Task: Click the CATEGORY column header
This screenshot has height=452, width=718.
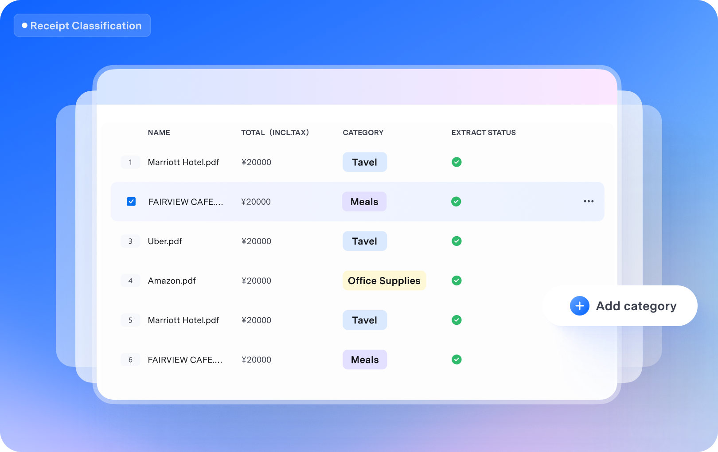Action: [x=363, y=132]
